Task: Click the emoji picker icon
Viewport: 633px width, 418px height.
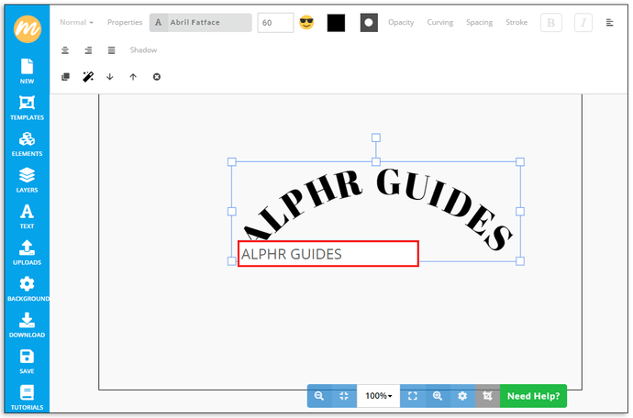Action: click(x=306, y=23)
